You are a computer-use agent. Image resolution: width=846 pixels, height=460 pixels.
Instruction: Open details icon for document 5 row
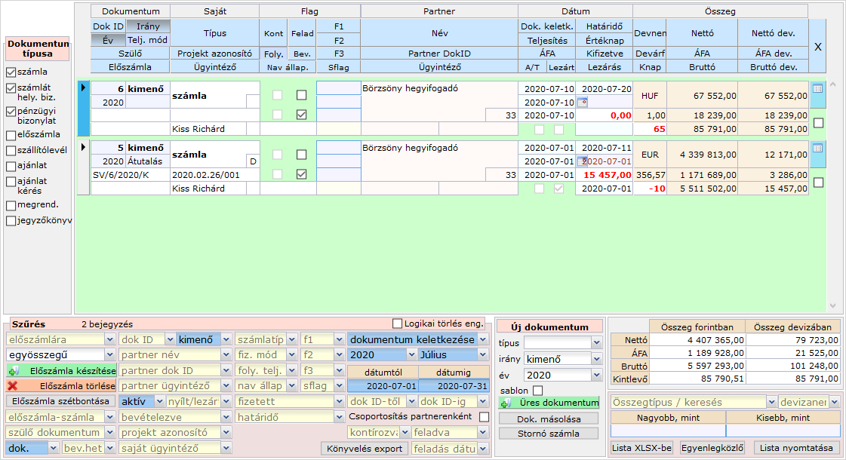tap(817, 148)
